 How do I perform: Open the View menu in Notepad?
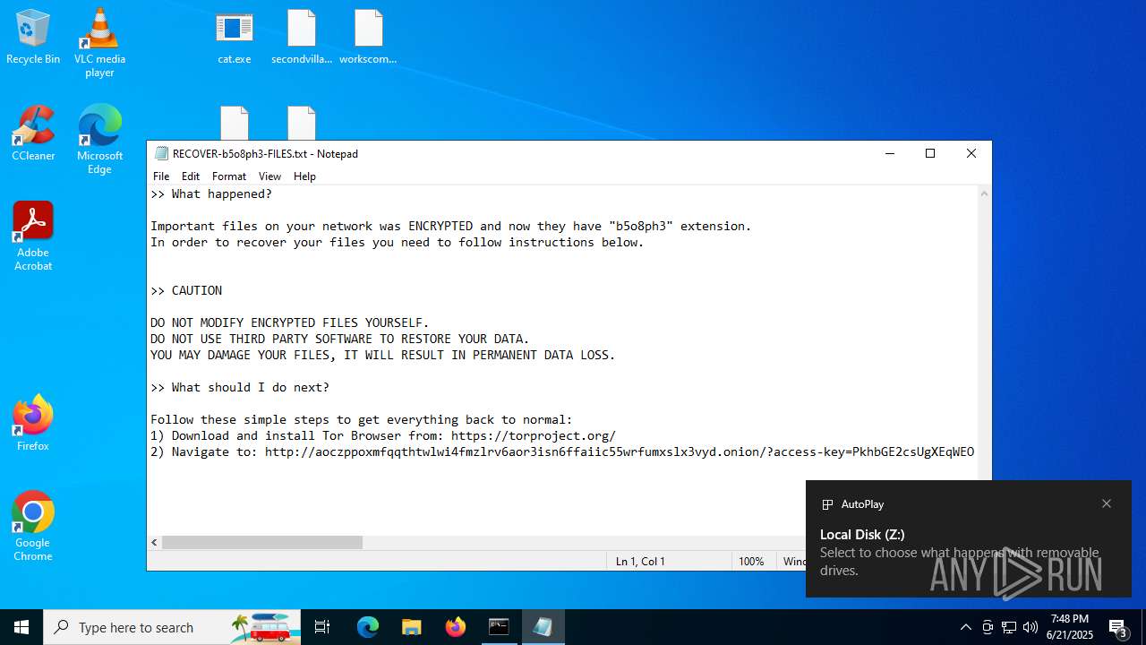[x=269, y=176]
